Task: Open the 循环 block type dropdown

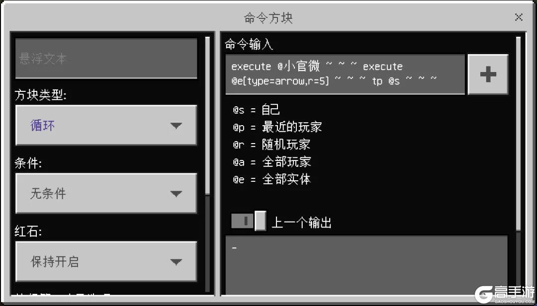Action: click(x=106, y=125)
